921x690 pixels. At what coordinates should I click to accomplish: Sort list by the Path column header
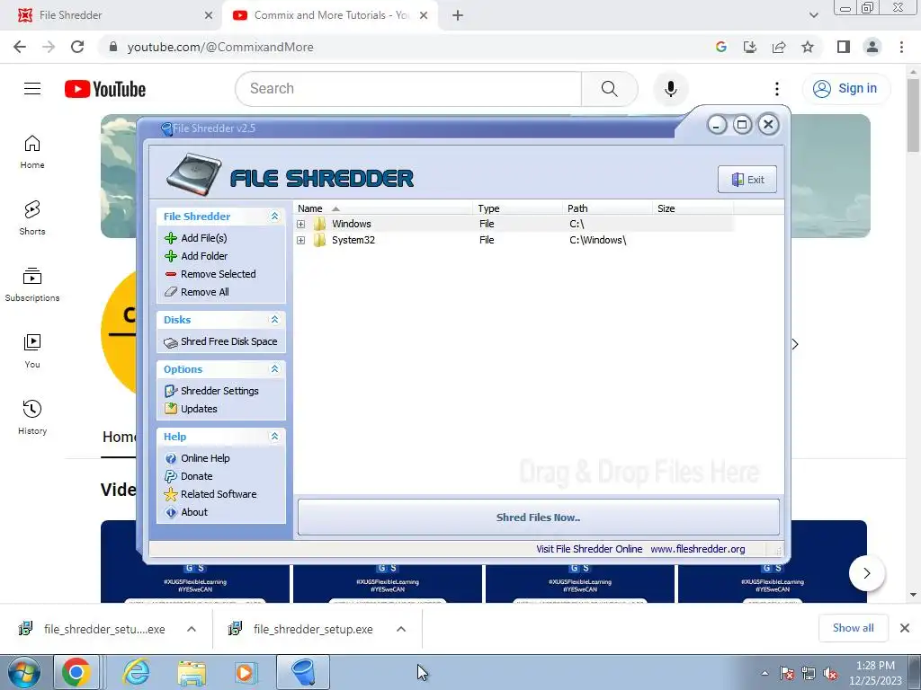[x=607, y=208]
